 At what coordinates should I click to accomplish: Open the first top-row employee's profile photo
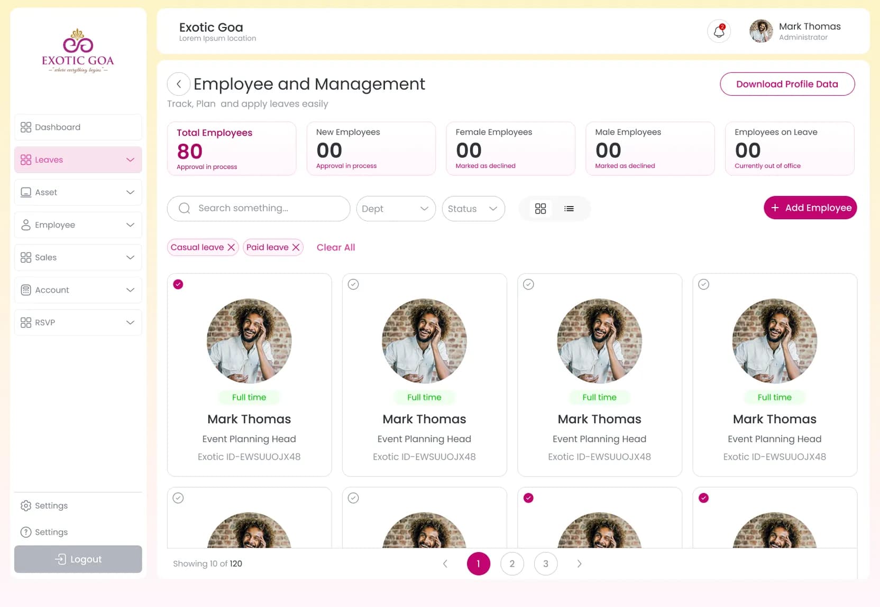(x=249, y=341)
